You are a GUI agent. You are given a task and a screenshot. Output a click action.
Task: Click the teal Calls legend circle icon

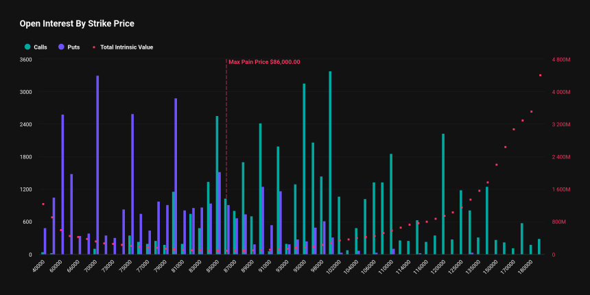click(27, 47)
